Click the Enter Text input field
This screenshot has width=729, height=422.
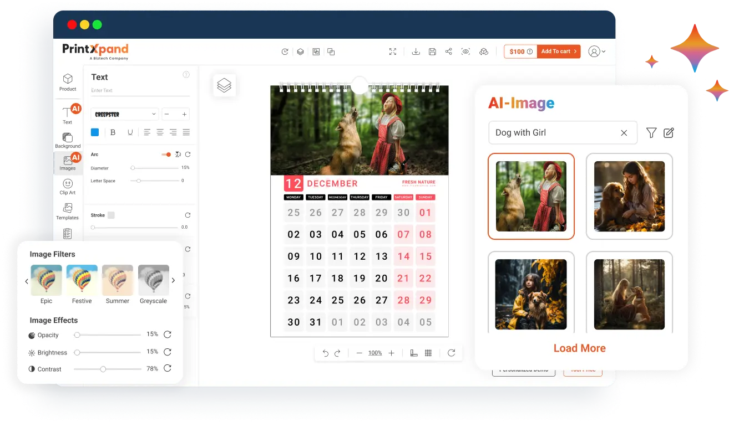click(x=140, y=90)
